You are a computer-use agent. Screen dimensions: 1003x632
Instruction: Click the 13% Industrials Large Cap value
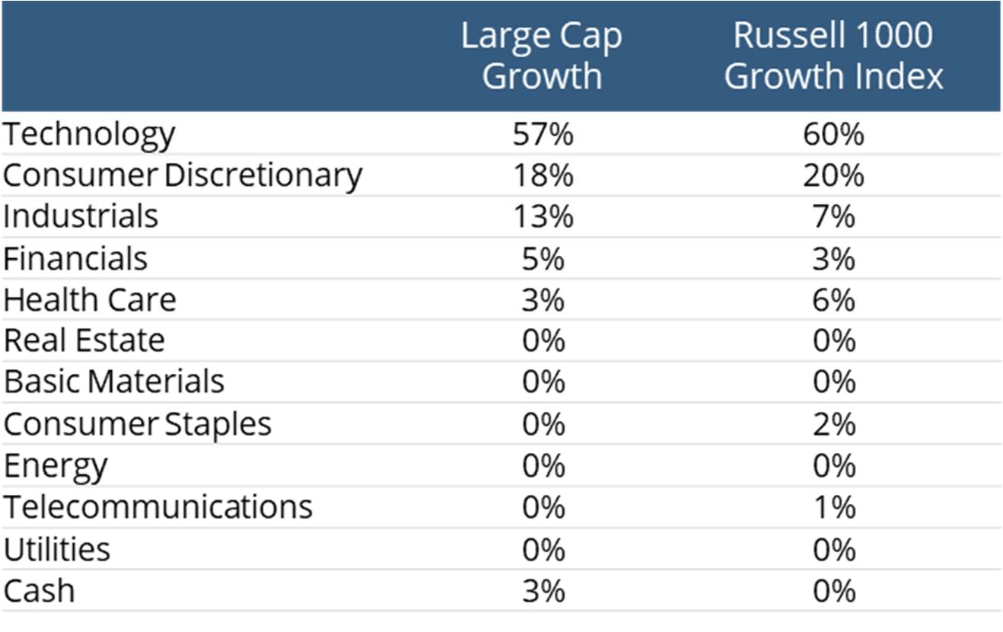click(x=543, y=217)
